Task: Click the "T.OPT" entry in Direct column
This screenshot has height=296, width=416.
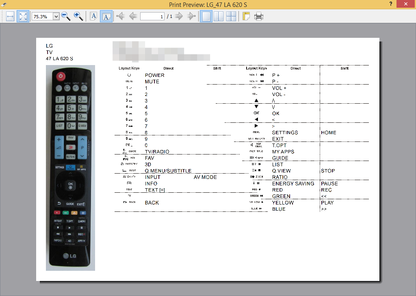Action: [279, 145]
